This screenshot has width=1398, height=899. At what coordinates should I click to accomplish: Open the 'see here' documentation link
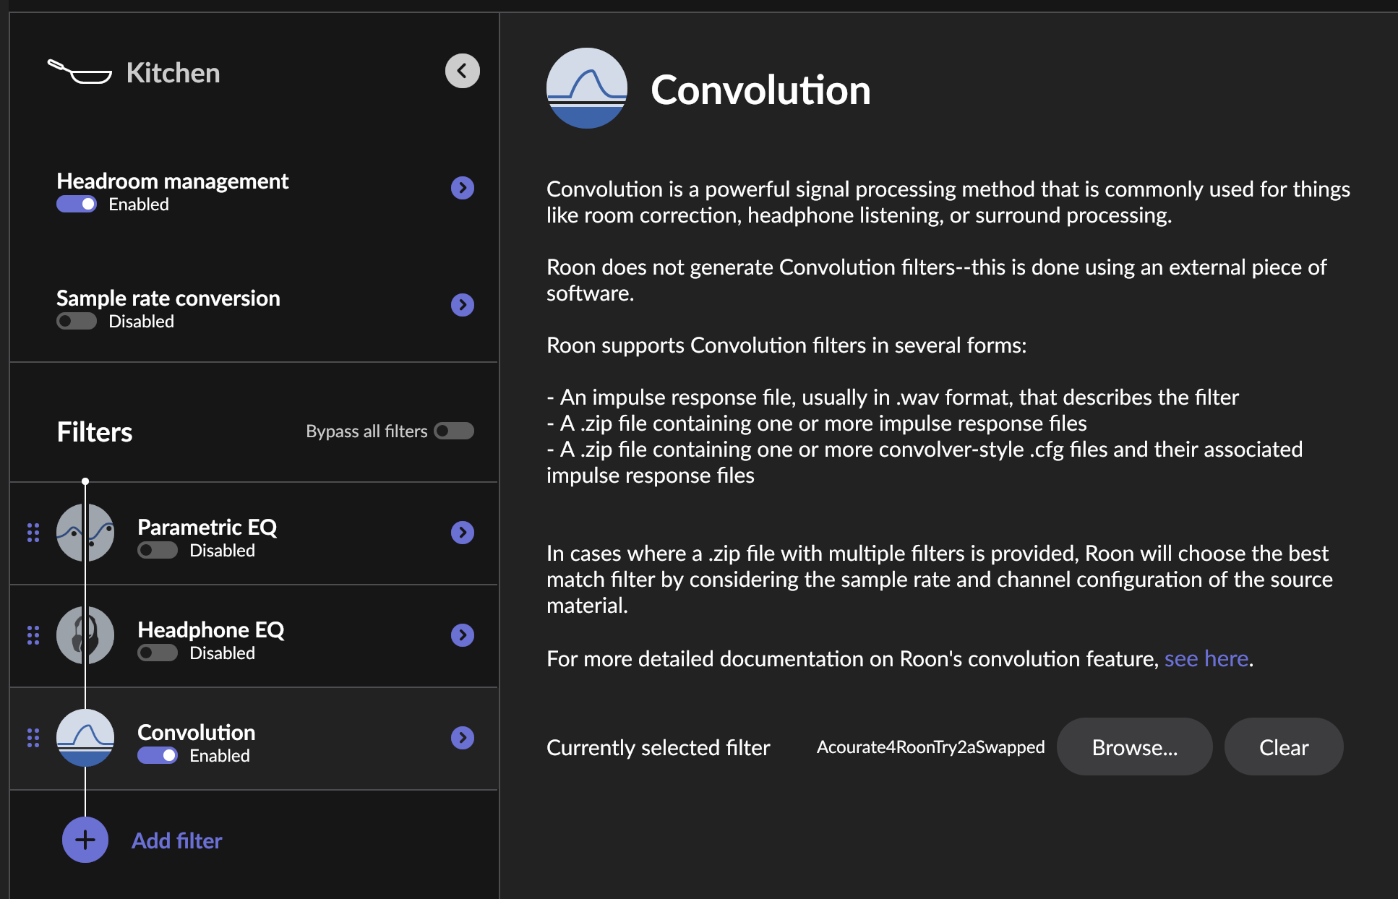tap(1206, 659)
